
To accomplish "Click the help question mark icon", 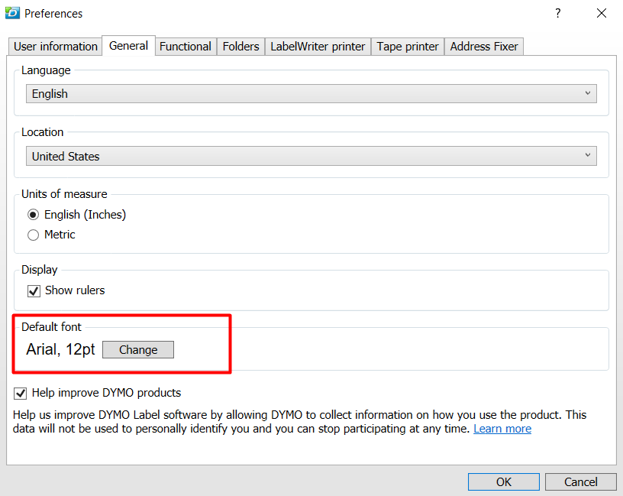I will click(557, 13).
